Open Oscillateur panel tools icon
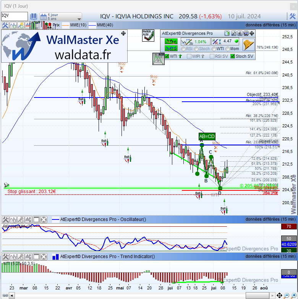Screen dimensions: 298x299 (5, 220)
